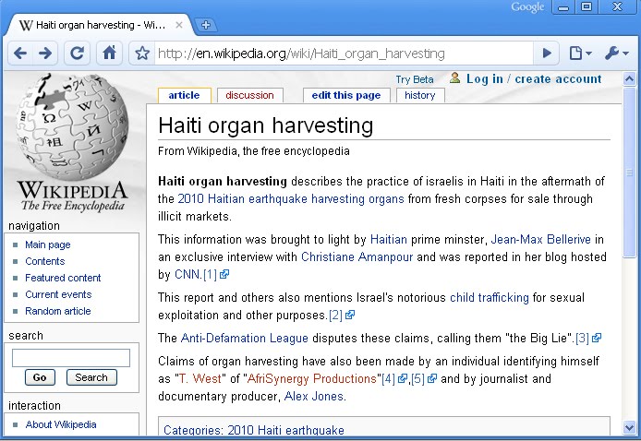Open Current events link

pos(58,294)
